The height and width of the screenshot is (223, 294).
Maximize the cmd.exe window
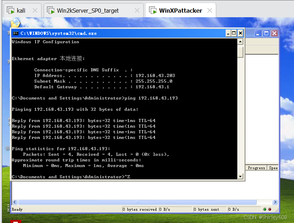click(234, 33)
